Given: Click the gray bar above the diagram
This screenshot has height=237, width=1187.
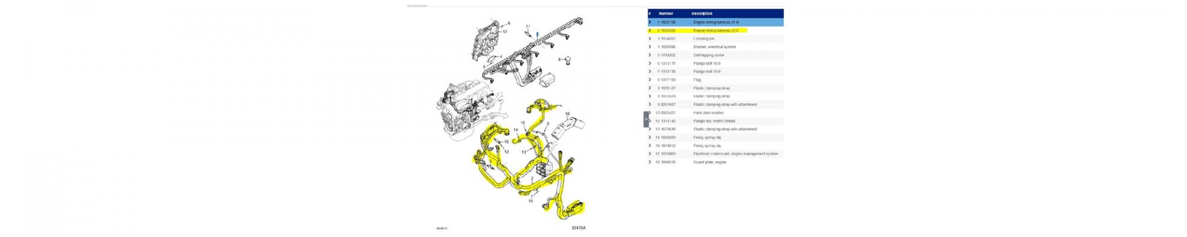Looking at the screenshot, I should [417, 6].
